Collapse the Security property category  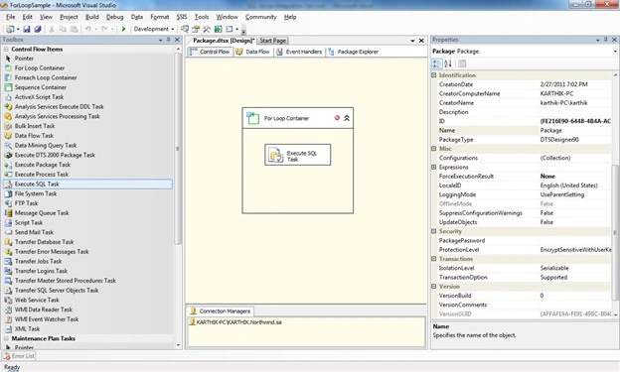(x=434, y=231)
